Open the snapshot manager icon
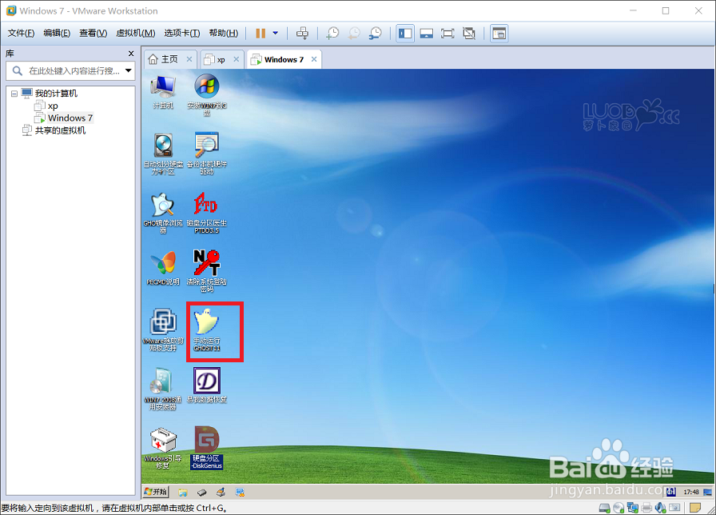The width and height of the screenshot is (716, 515). click(376, 34)
